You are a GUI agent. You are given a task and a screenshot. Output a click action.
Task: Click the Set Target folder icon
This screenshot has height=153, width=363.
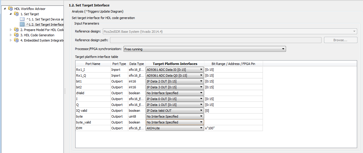[16, 14]
